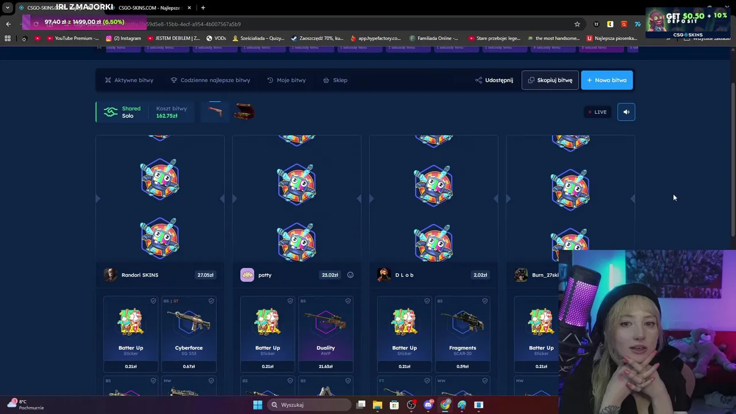This screenshot has height=414, width=736.
Task: Click patty's total 23.02zł
Action: click(329, 275)
